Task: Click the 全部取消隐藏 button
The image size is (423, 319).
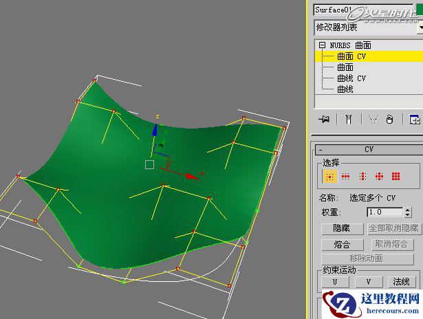Action: [x=393, y=229]
